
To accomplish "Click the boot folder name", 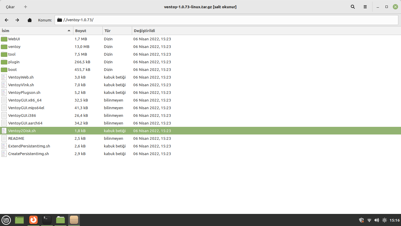I will pos(13,69).
